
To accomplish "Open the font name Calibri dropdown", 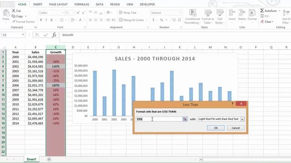I will click(x=63, y=13).
